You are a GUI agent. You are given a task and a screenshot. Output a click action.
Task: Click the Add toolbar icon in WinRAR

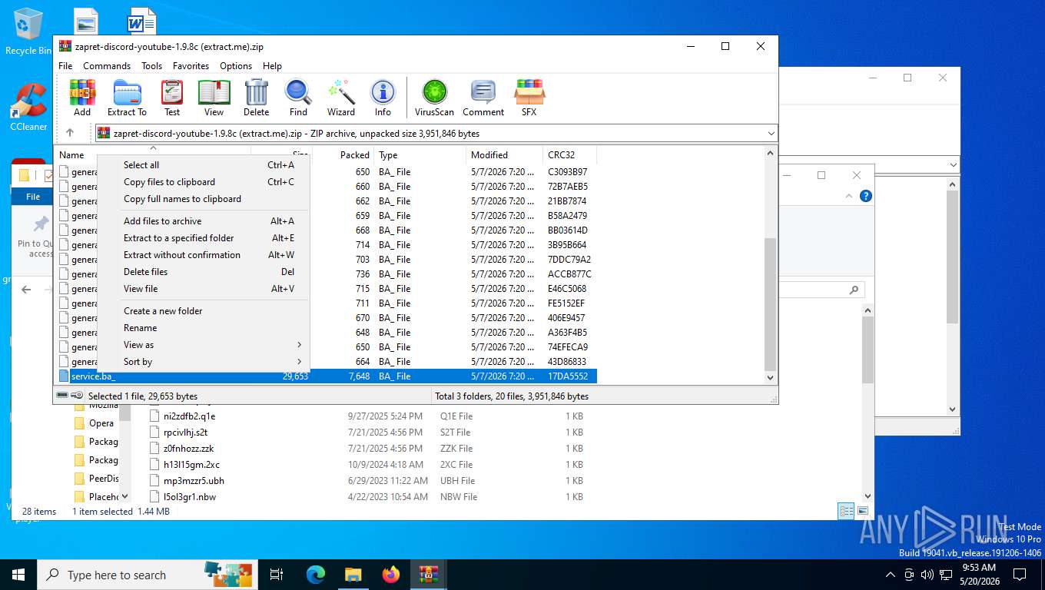(82, 98)
